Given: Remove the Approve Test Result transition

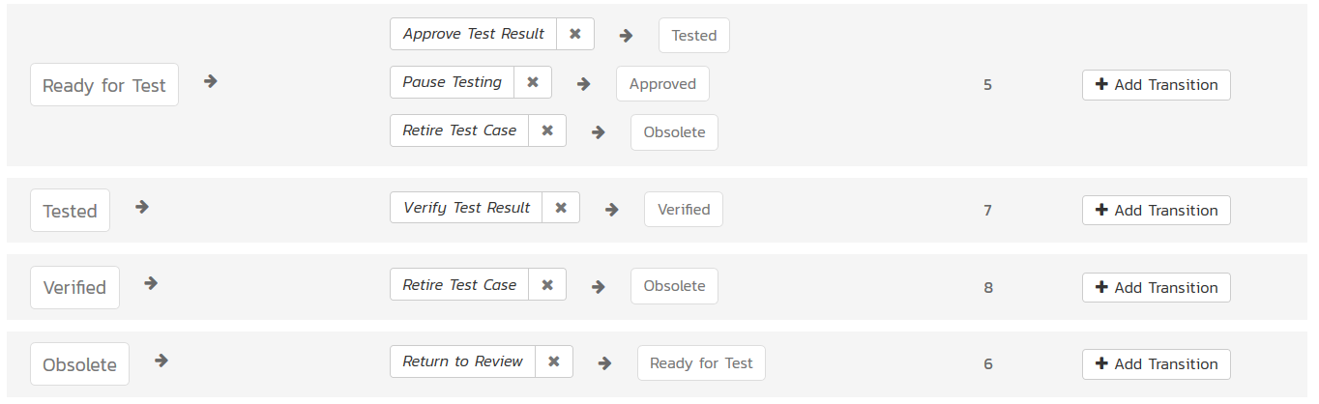Looking at the screenshot, I should pyautogui.click(x=575, y=34).
